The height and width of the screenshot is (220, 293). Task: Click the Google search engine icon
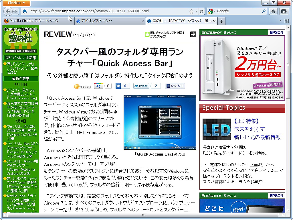click(x=210, y=11)
